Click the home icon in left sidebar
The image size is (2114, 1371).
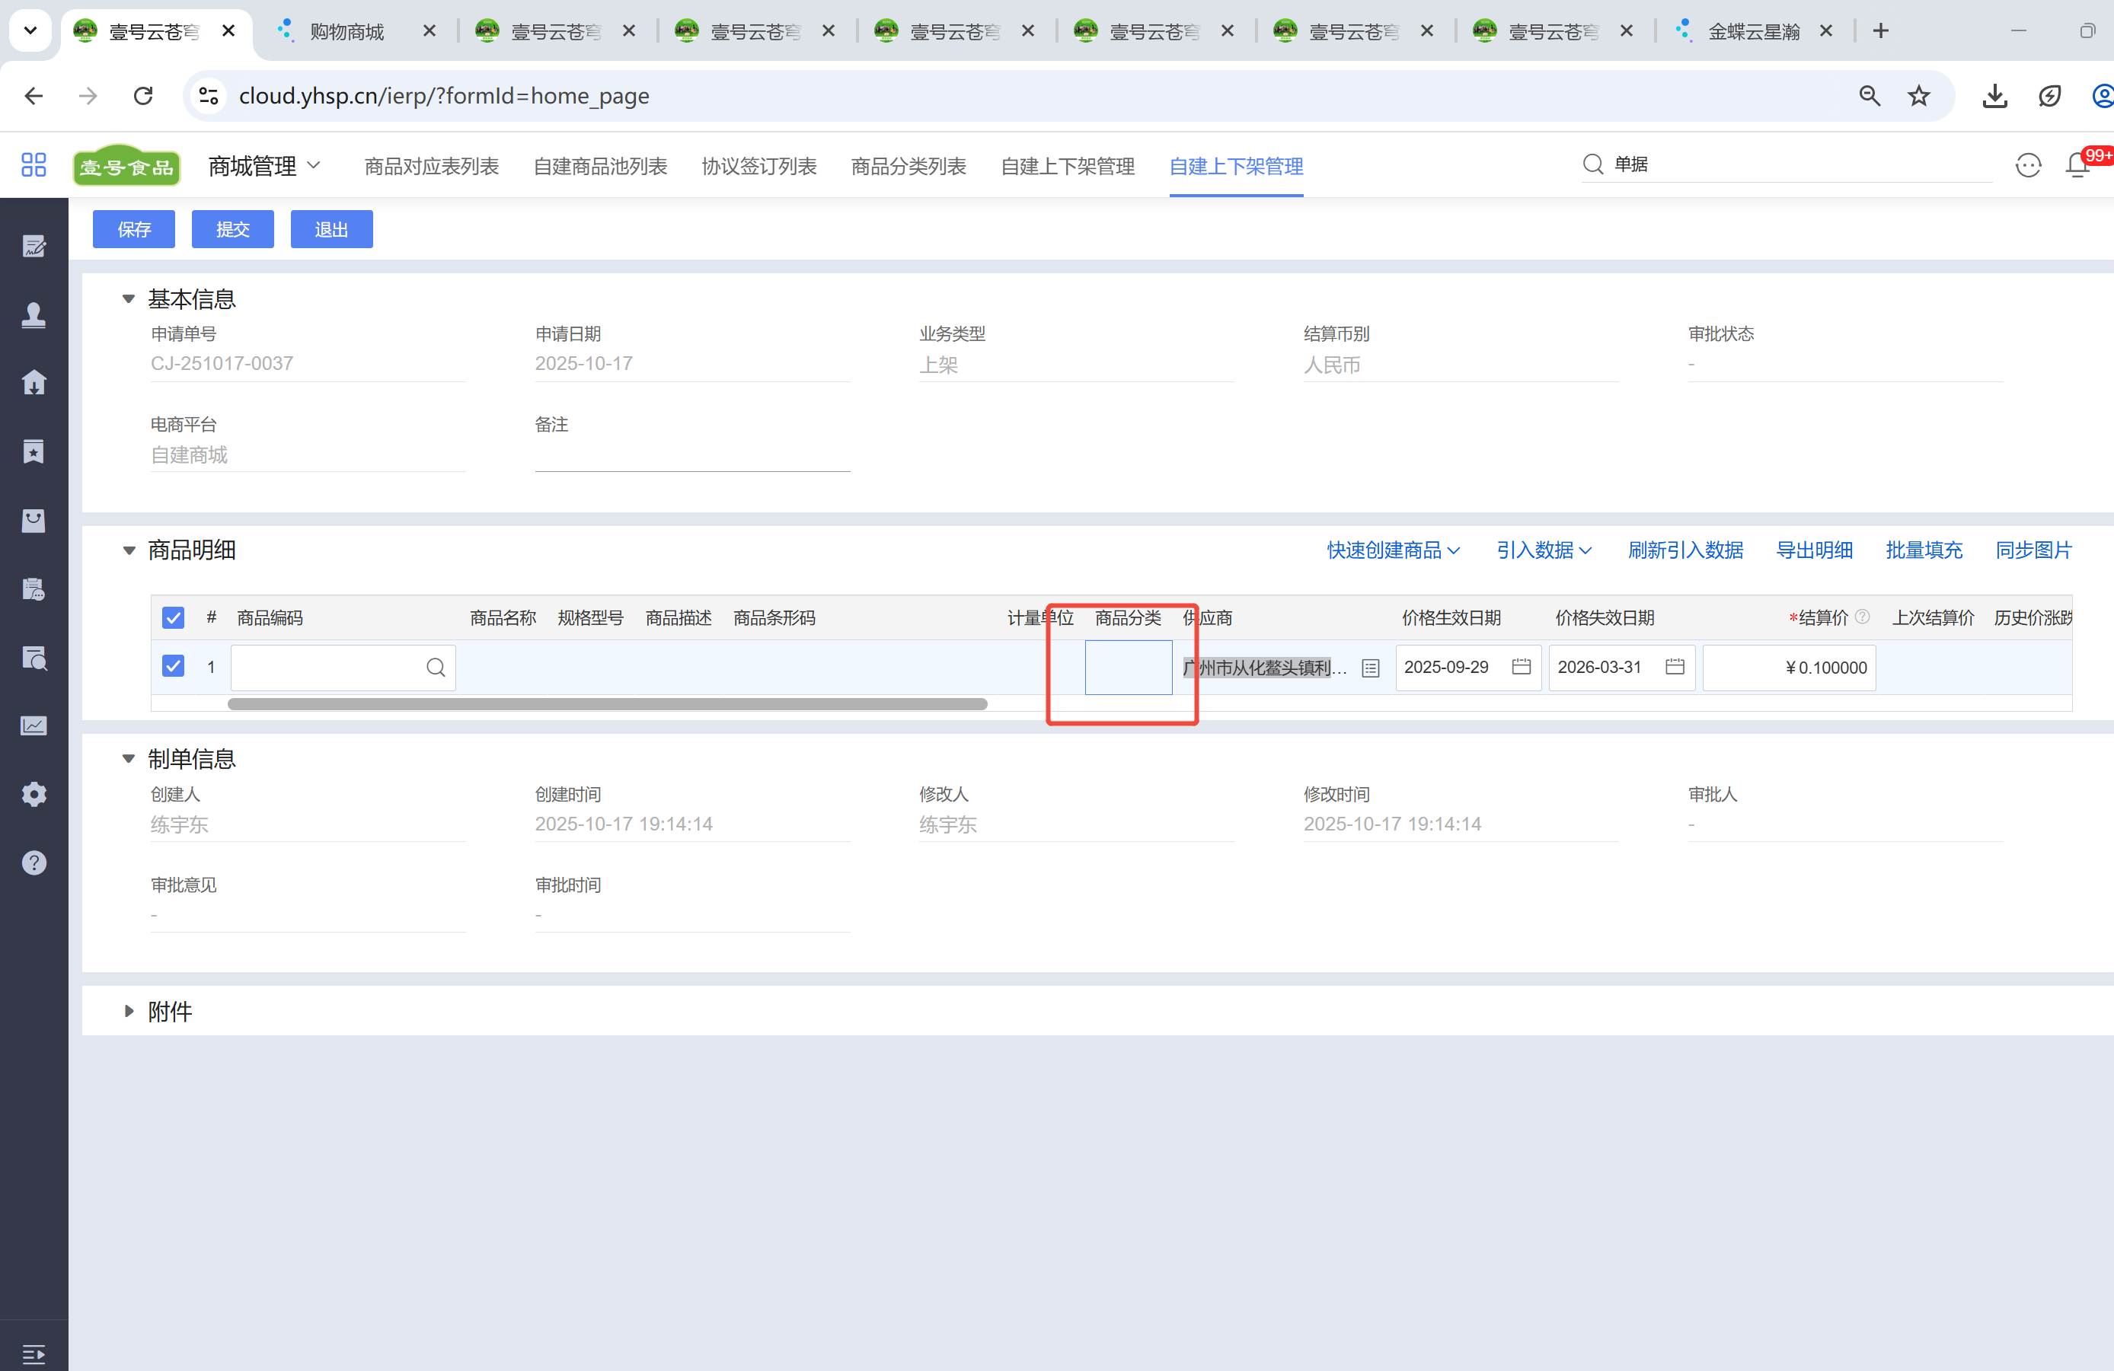(34, 383)
